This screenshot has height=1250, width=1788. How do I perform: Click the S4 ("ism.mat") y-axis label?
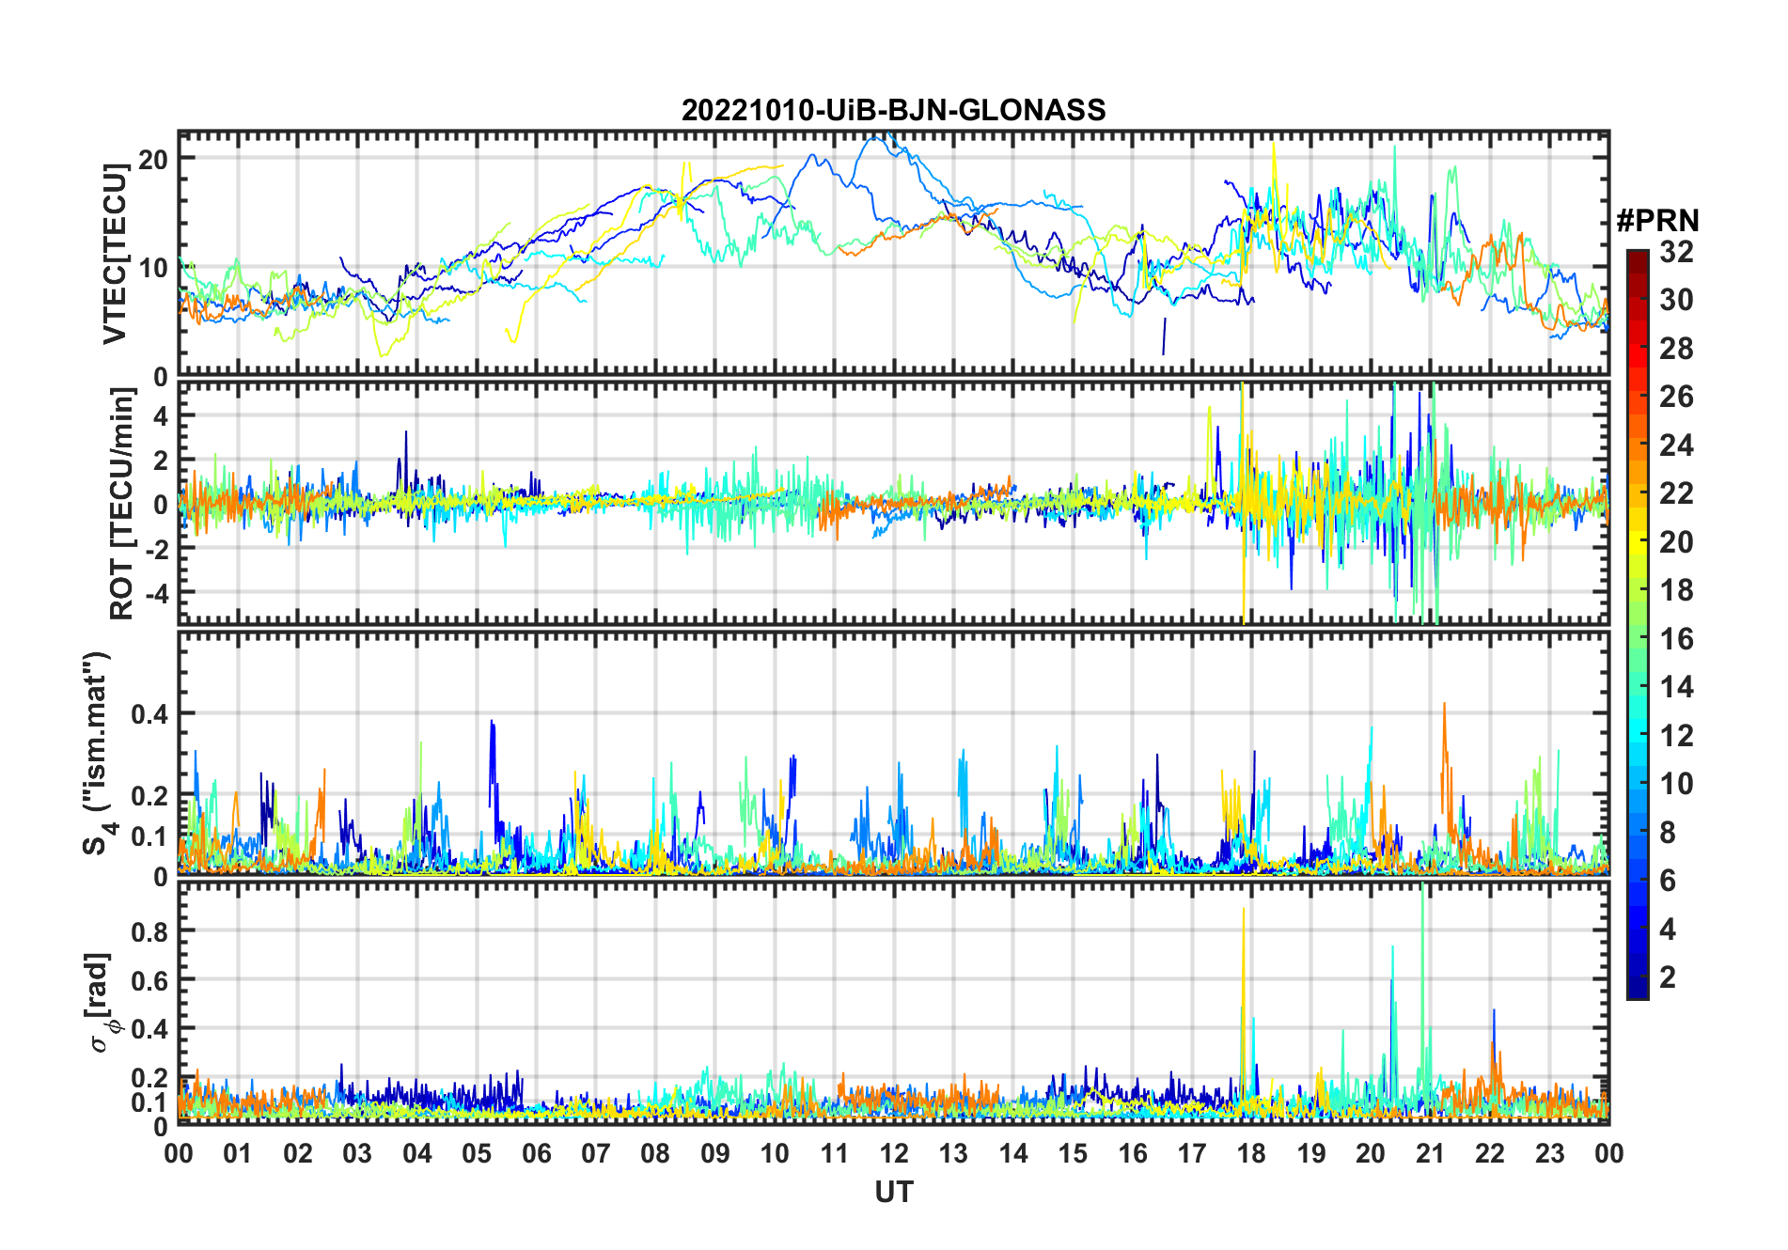tap(97, 754)
